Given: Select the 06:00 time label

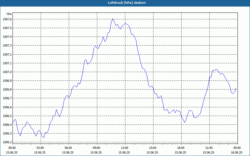Looking at the screenshot, I should 69,148.
